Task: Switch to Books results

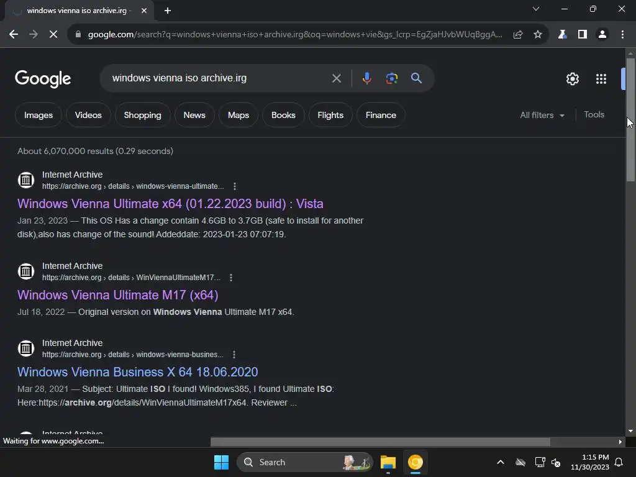Action: click(x=283, y=115)
